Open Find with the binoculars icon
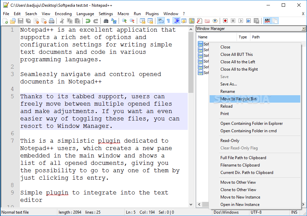Viewport: 307px width, 216px height. coord(106,21)
